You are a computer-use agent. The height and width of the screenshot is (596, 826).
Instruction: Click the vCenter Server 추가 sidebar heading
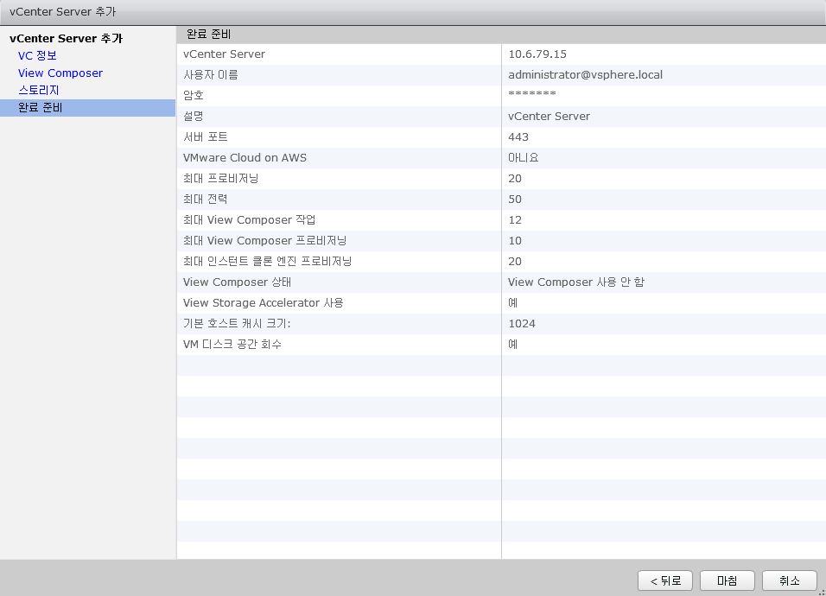(x=66, y=38)
